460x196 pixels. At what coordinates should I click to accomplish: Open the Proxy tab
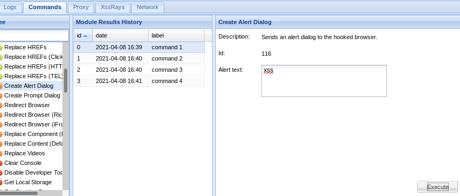tap(81, 7)
